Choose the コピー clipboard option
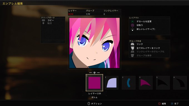The image size is (189, 106). click(x=51, y=20)
